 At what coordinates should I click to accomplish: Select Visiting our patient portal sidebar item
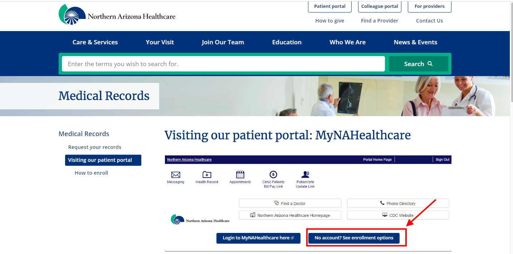point(103,160)
